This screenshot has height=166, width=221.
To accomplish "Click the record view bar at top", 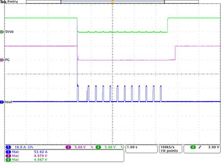I will coord(112,2).
